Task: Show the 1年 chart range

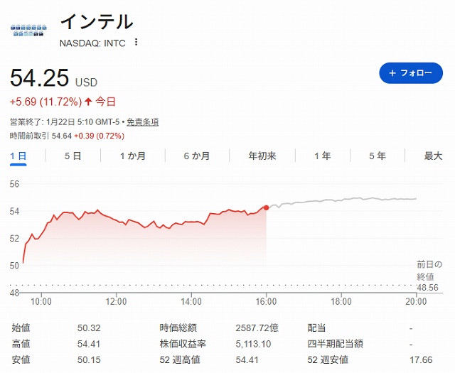Action: [x=322, y=156]
